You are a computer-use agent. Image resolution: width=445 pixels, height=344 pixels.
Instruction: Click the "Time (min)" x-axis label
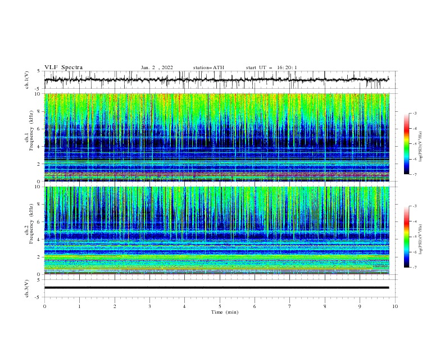(225, 312)
